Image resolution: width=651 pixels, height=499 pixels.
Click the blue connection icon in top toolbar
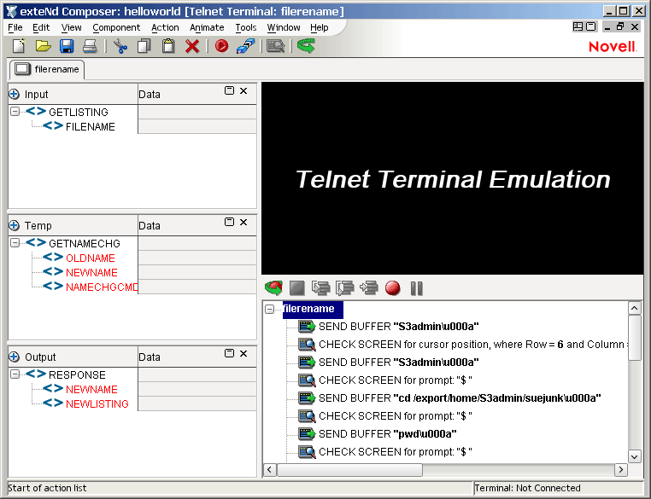(x=245, y=45)
